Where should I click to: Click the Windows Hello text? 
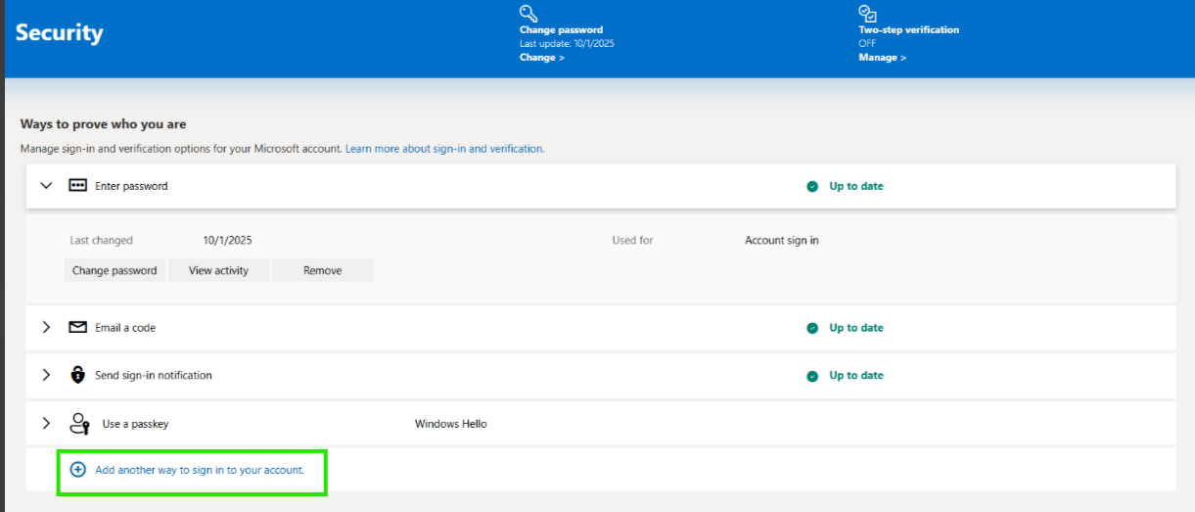point(451,424)
